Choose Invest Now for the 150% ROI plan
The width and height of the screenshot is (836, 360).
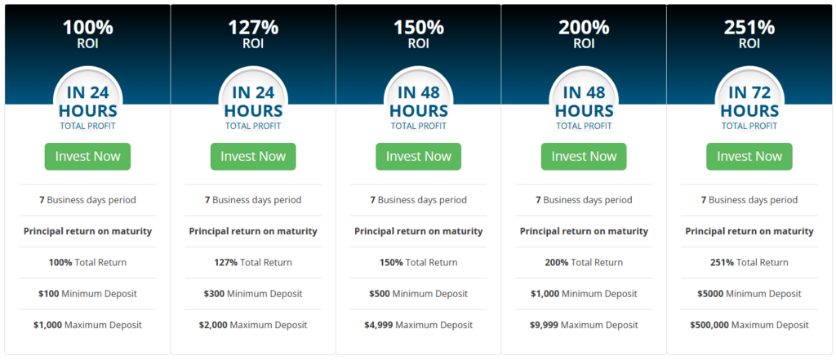pos(418,157)
